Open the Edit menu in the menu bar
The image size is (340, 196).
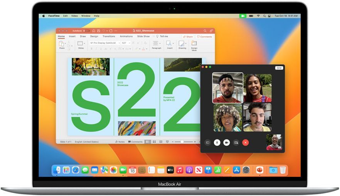[x=65, y=16]
